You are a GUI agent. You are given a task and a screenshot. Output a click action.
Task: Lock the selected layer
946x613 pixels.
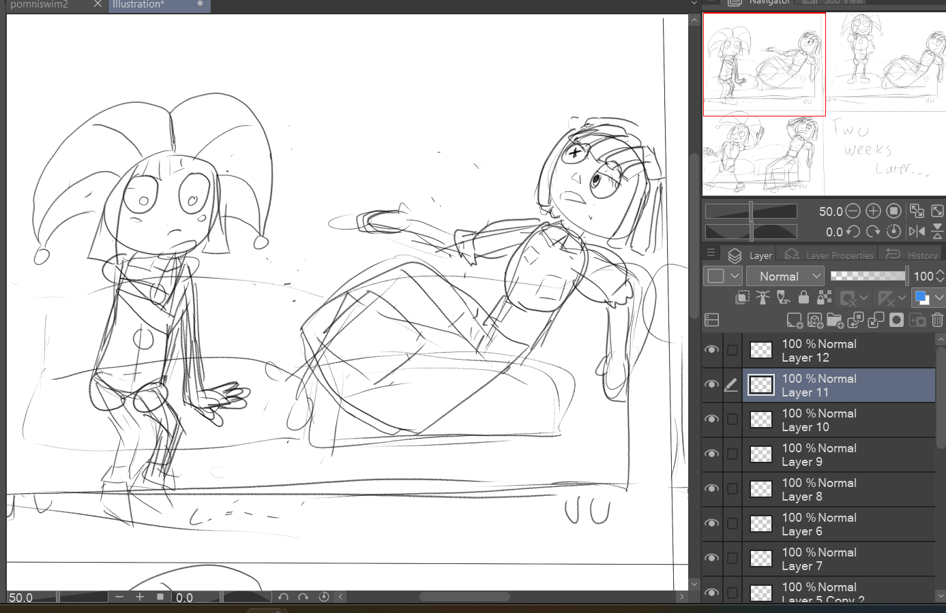803,297
